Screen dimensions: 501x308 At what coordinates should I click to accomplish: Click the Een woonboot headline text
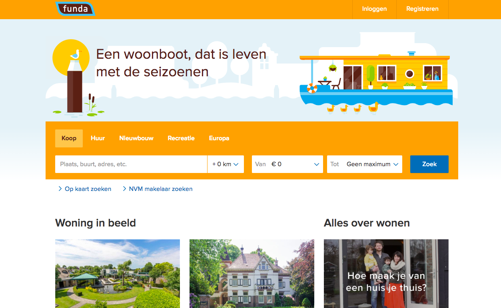[x=181, y=63]
